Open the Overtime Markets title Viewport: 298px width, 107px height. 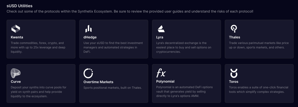pos(99,82)
